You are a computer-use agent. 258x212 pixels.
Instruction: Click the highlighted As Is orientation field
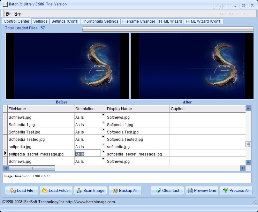coord(88,153)
